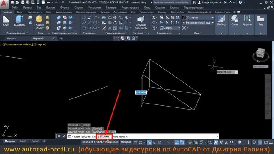
Task: Select the Rotate tool in Редактирование panel
Action: coord(115,23)
